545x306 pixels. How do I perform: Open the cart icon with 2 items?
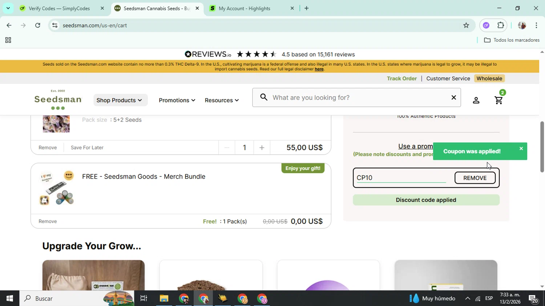click(499, 100)
